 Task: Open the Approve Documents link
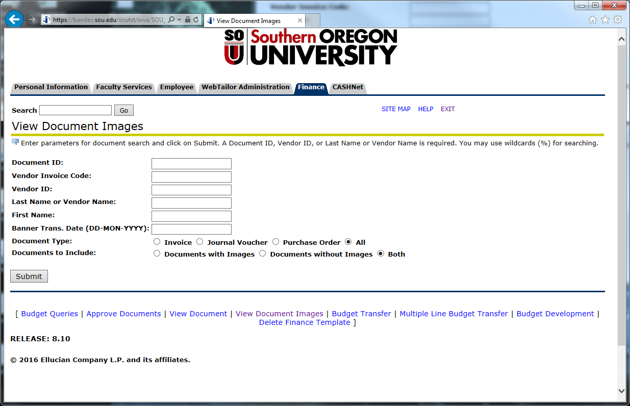tap(124, 314)
